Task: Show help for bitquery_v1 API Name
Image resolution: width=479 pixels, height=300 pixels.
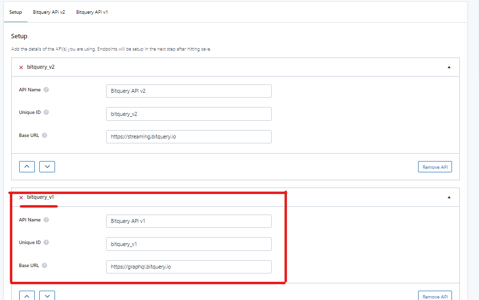Action: [x=46, y=220]
